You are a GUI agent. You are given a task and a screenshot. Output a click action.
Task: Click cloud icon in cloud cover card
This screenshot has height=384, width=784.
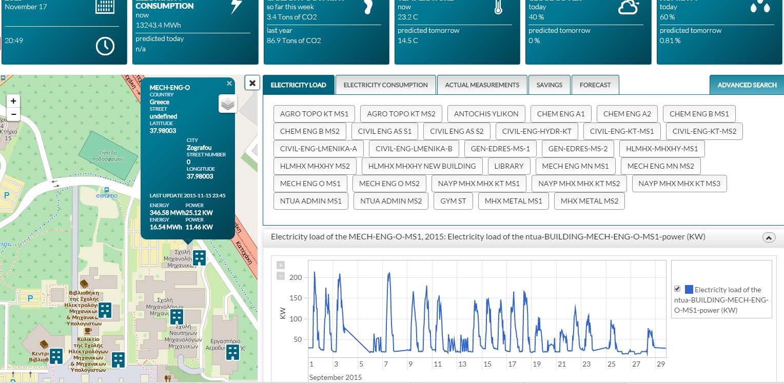628,6
